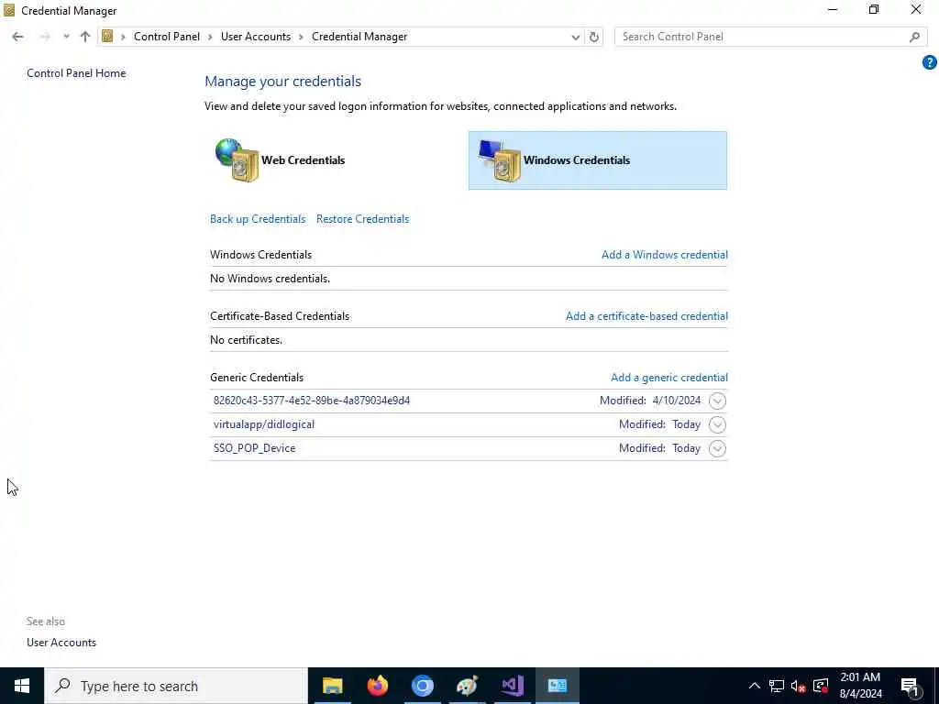Click the search magnifier icon
Image resolution: width=939 pixels, height=704 pixels.
click(914, 37)
